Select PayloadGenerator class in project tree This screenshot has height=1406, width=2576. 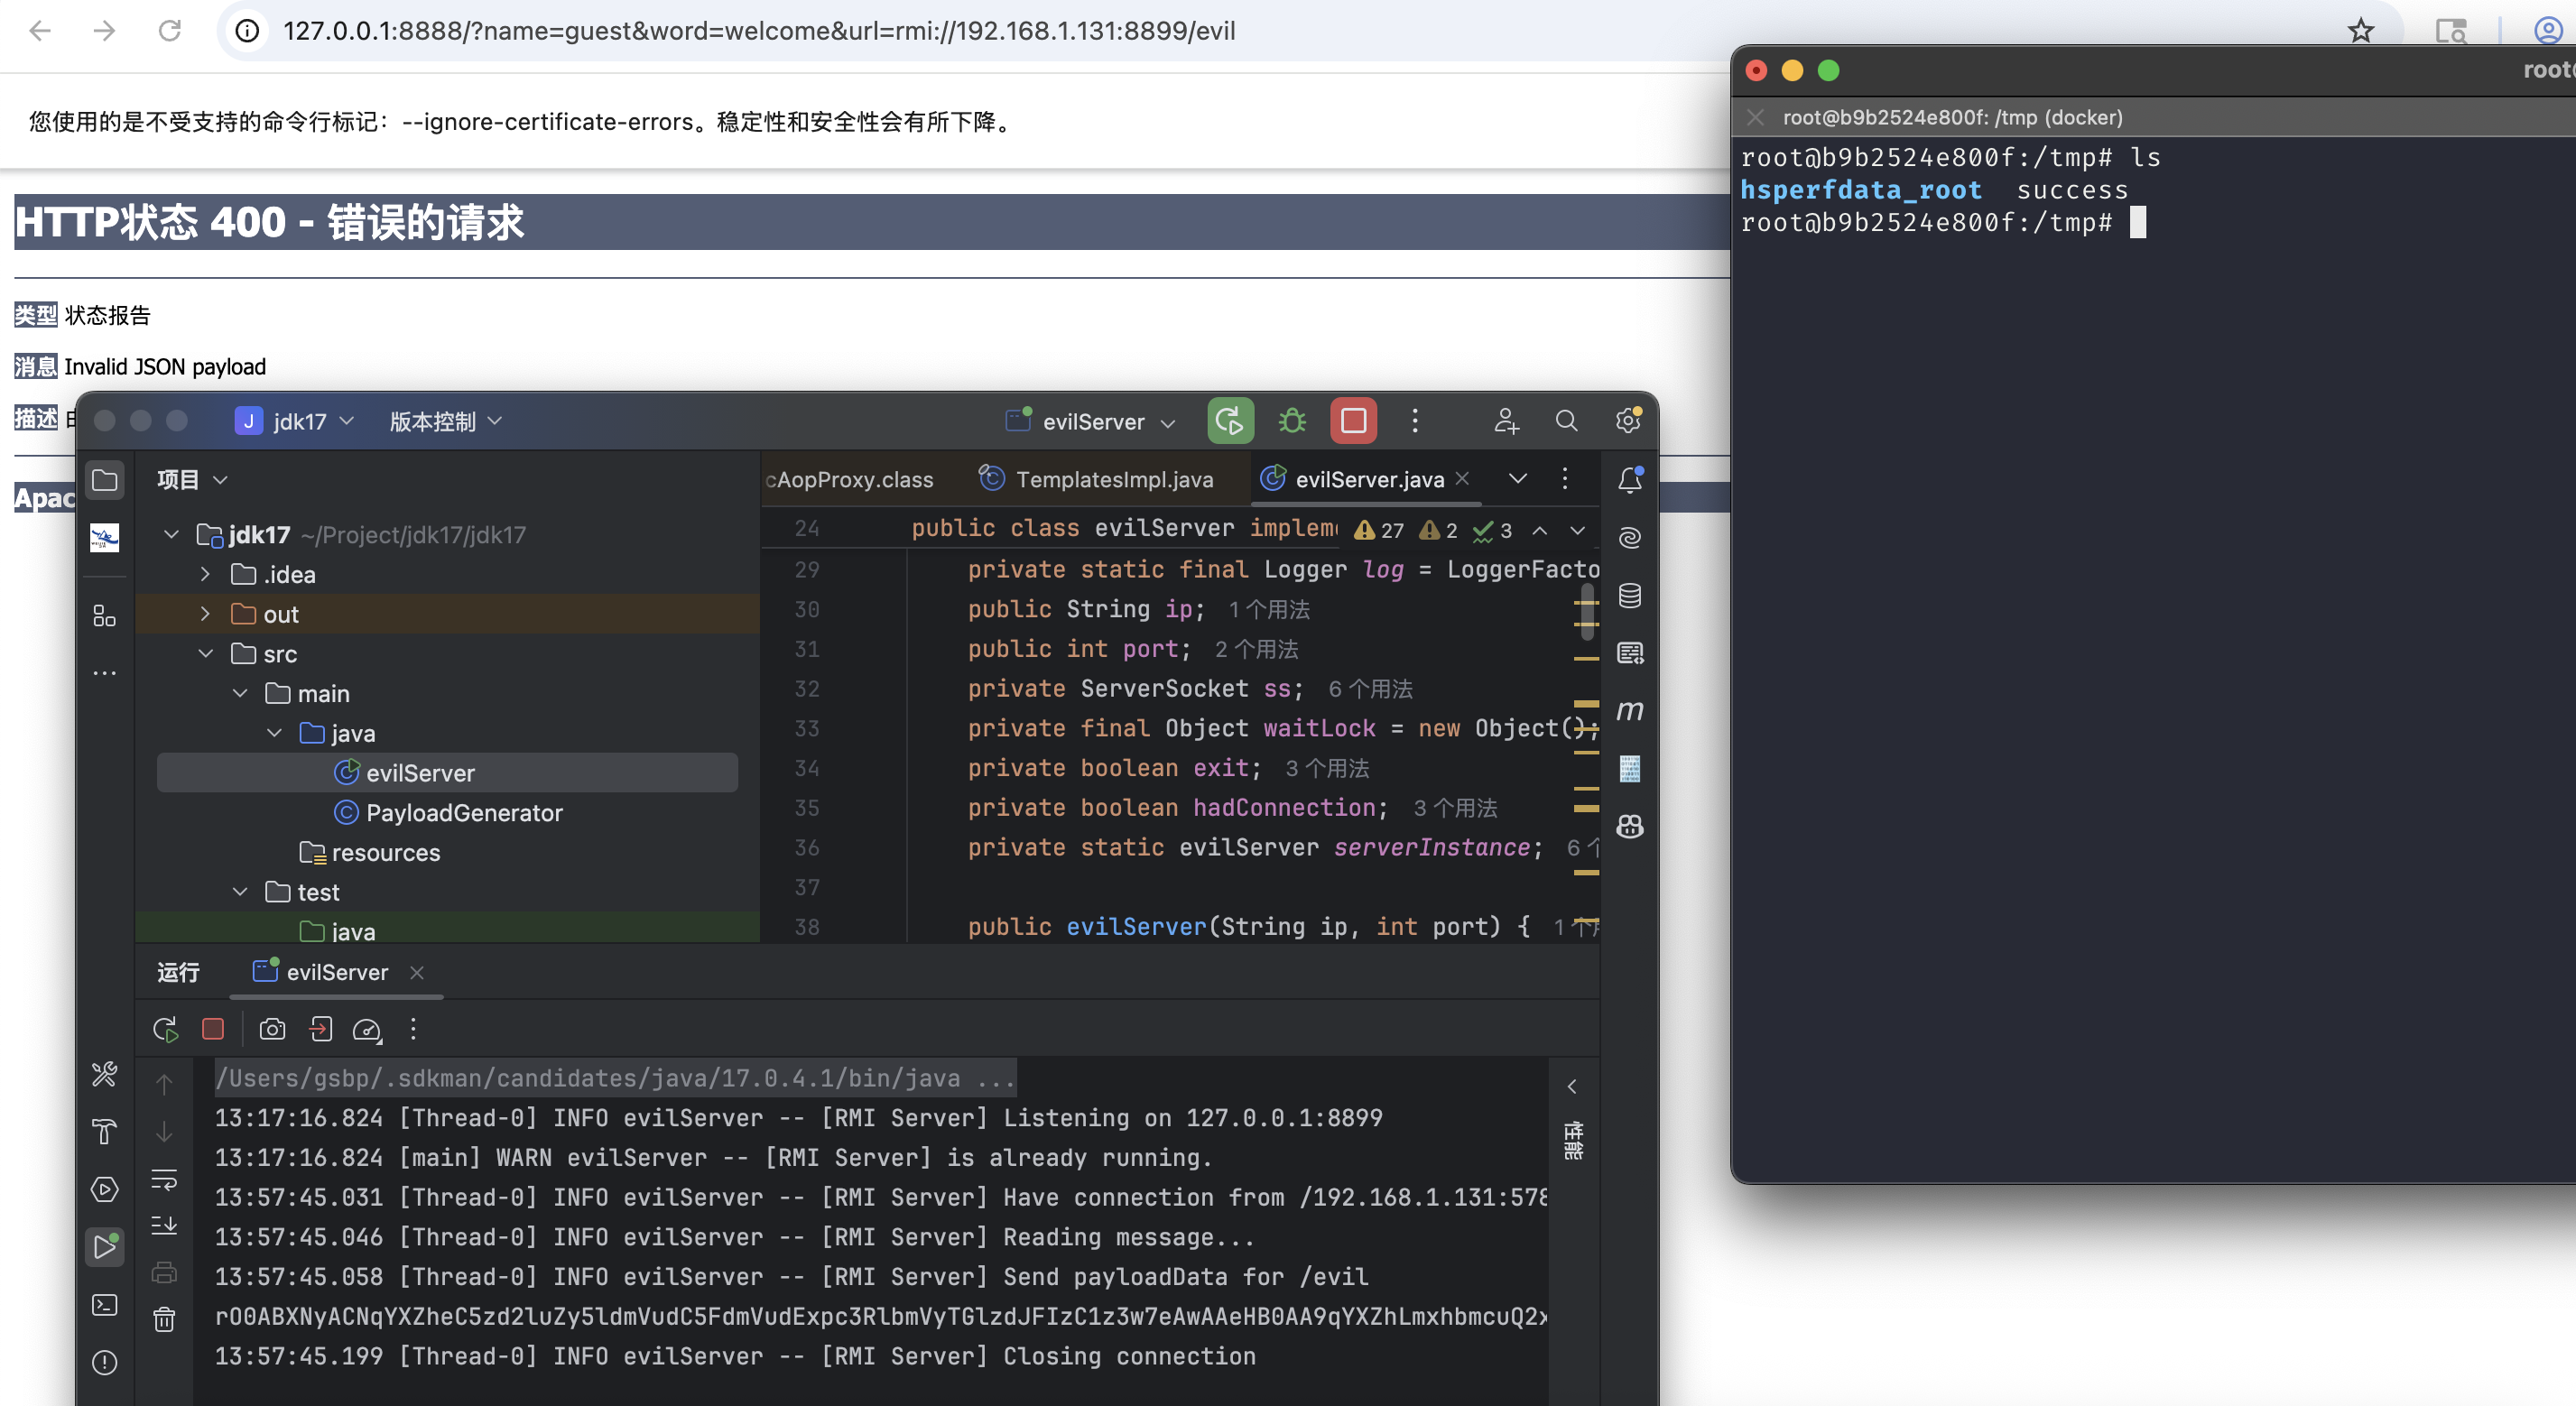click(463, 813)
